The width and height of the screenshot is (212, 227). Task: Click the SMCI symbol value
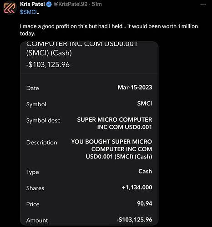pos(145,104)
